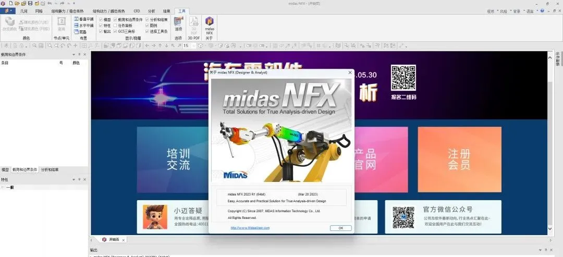Switch to the 网格 ribbon tab

[x=39, y=11]
